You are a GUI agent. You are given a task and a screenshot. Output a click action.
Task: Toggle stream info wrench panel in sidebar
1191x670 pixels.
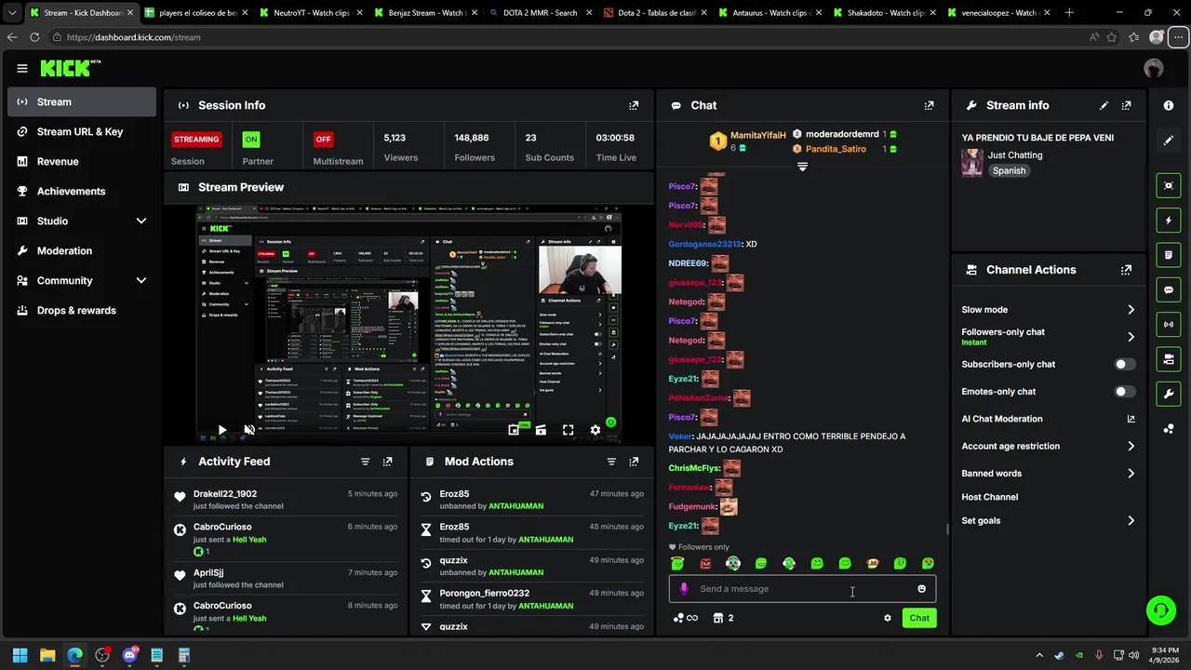(x=1169, y=394)
